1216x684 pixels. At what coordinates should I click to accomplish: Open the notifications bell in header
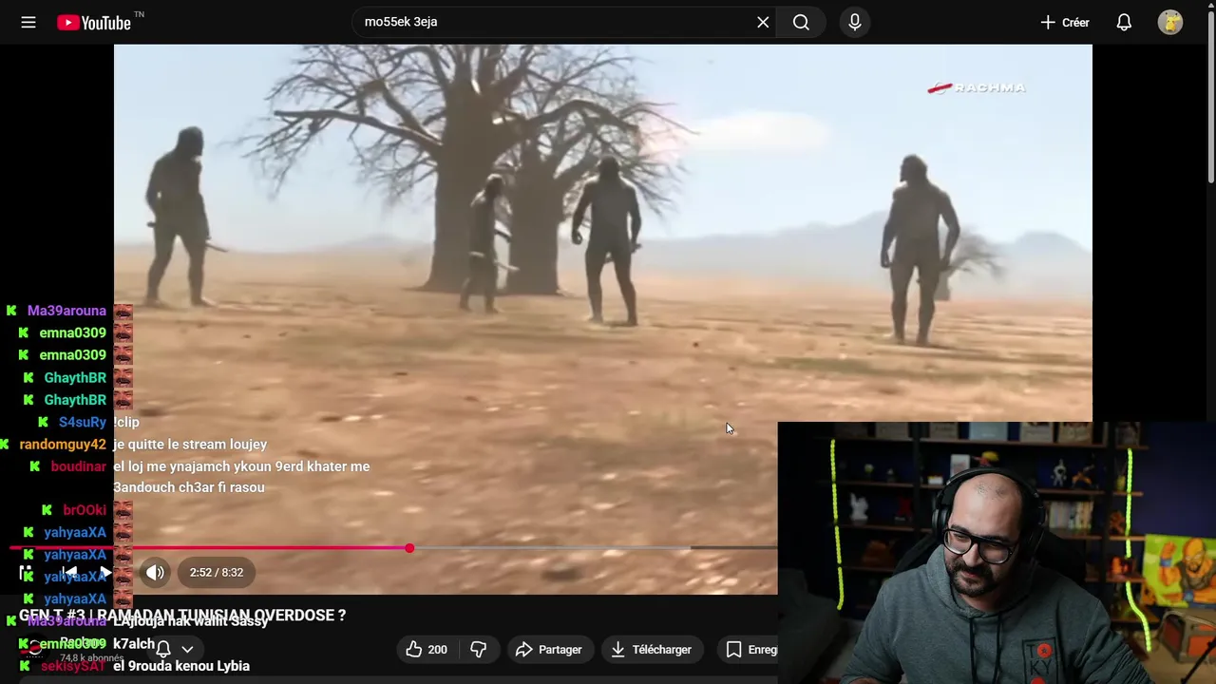coord(1124,22)
